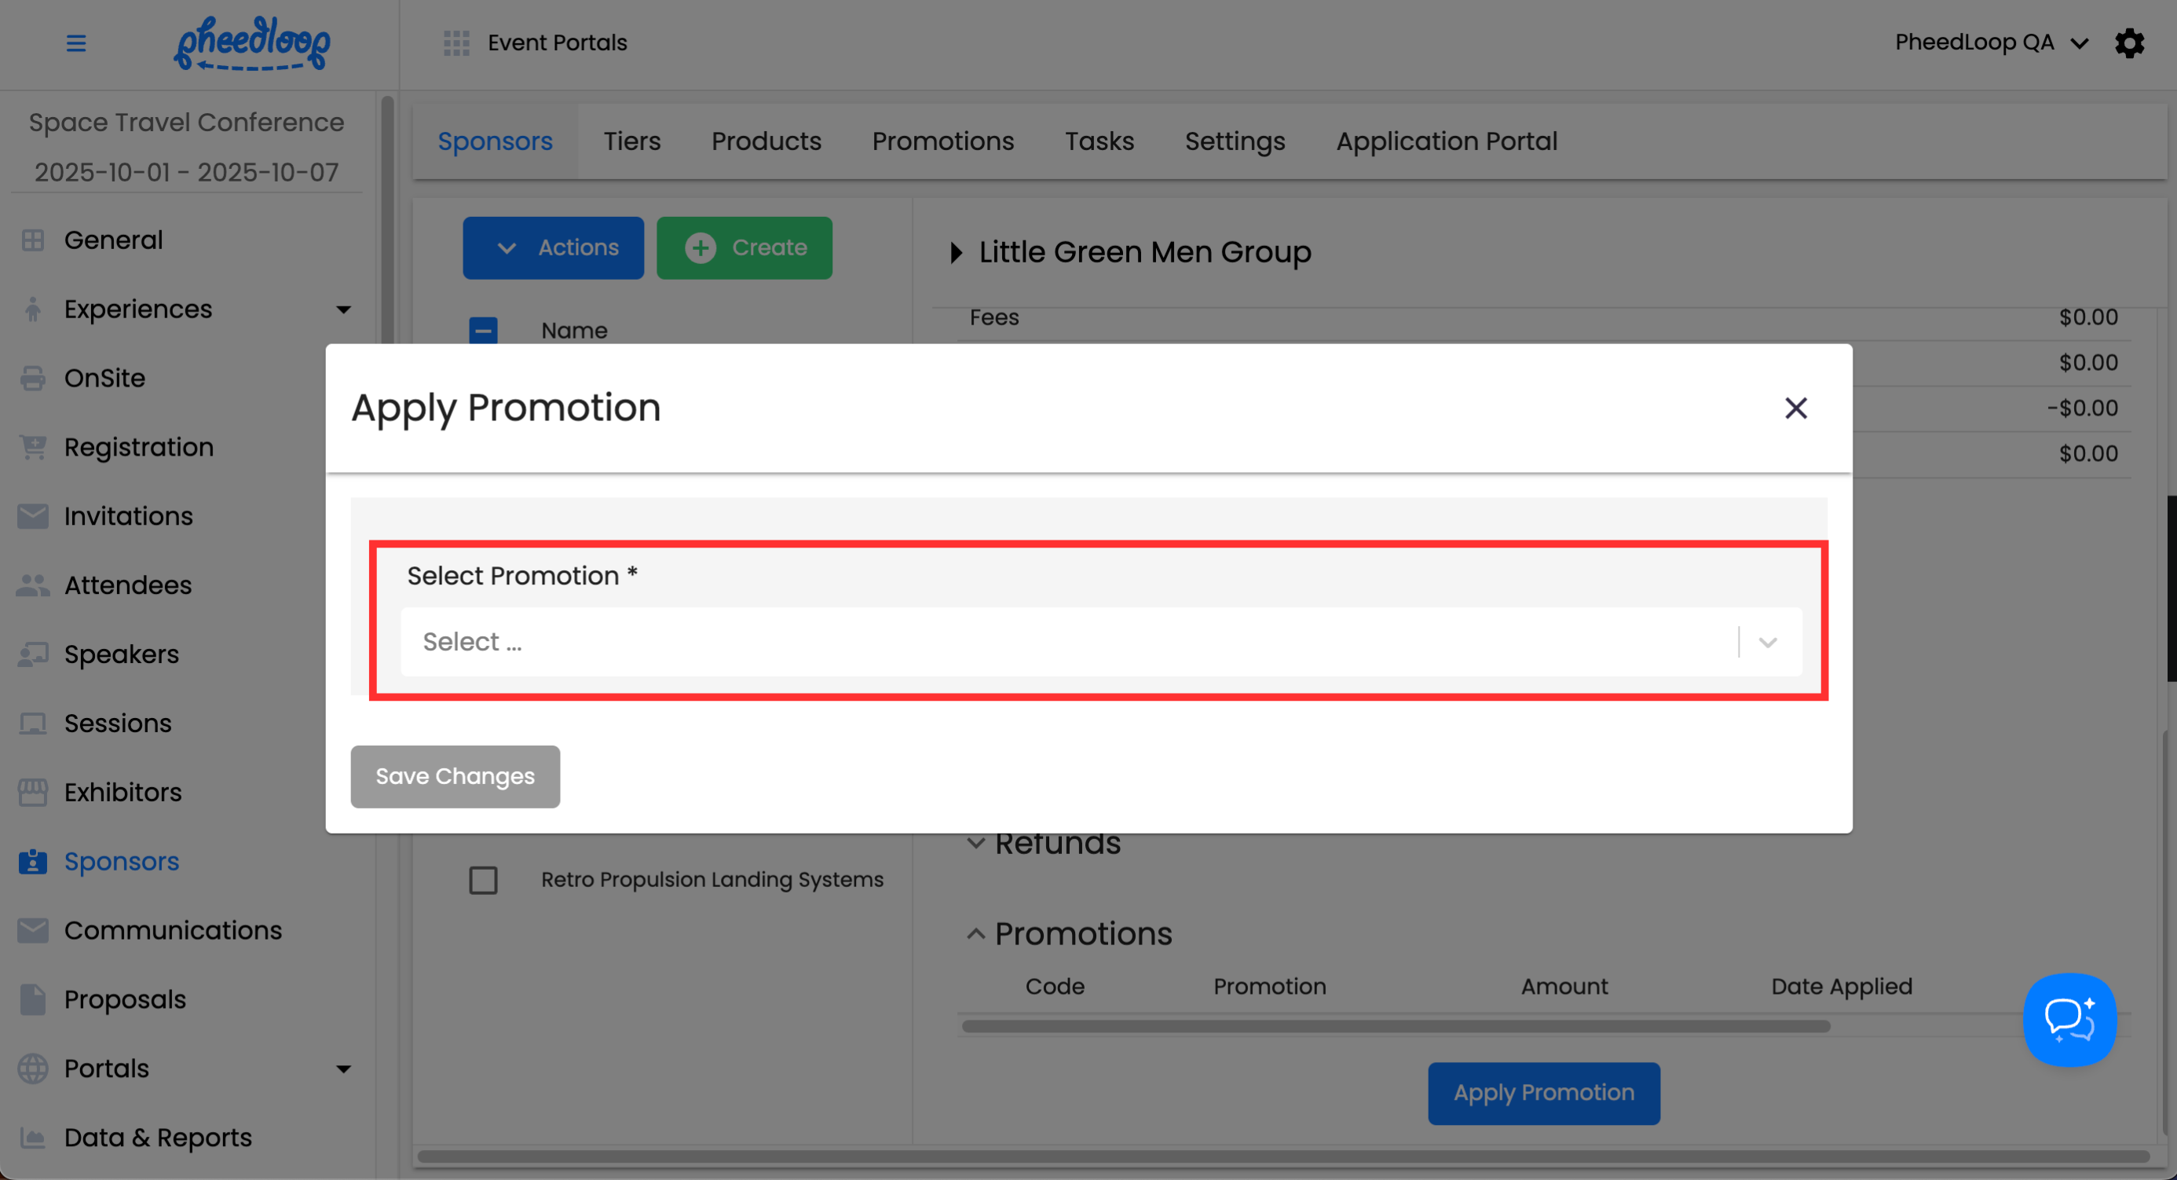Open the chat support bubble
Viewport: 2177px width, 1180px height.
(x=2069, y=1020)
